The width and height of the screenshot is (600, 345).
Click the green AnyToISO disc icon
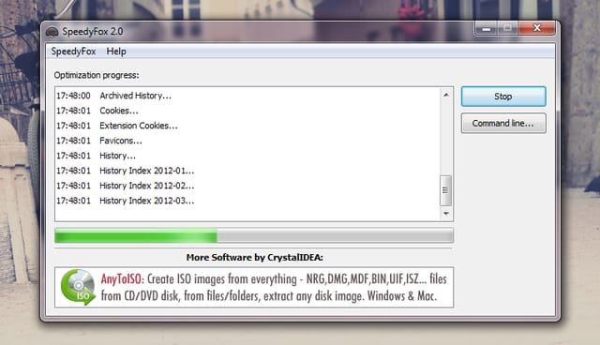[78, 287]
